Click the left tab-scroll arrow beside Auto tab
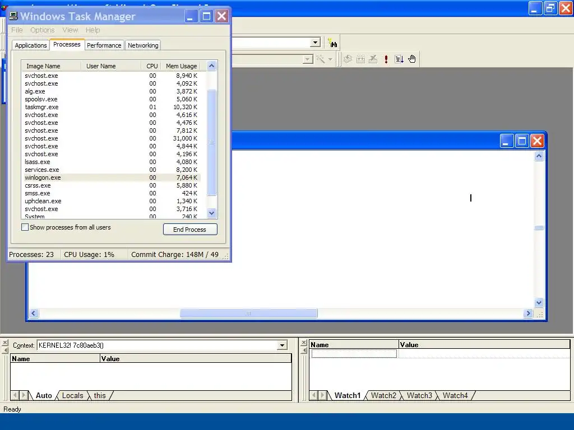Screen dimensions: 574x430 pyautogui.click(x=15, y=395)
